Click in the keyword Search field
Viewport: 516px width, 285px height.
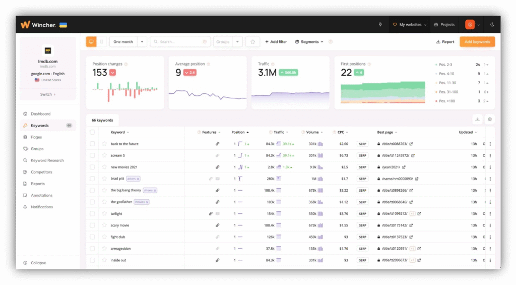click(x=180, y=42)
